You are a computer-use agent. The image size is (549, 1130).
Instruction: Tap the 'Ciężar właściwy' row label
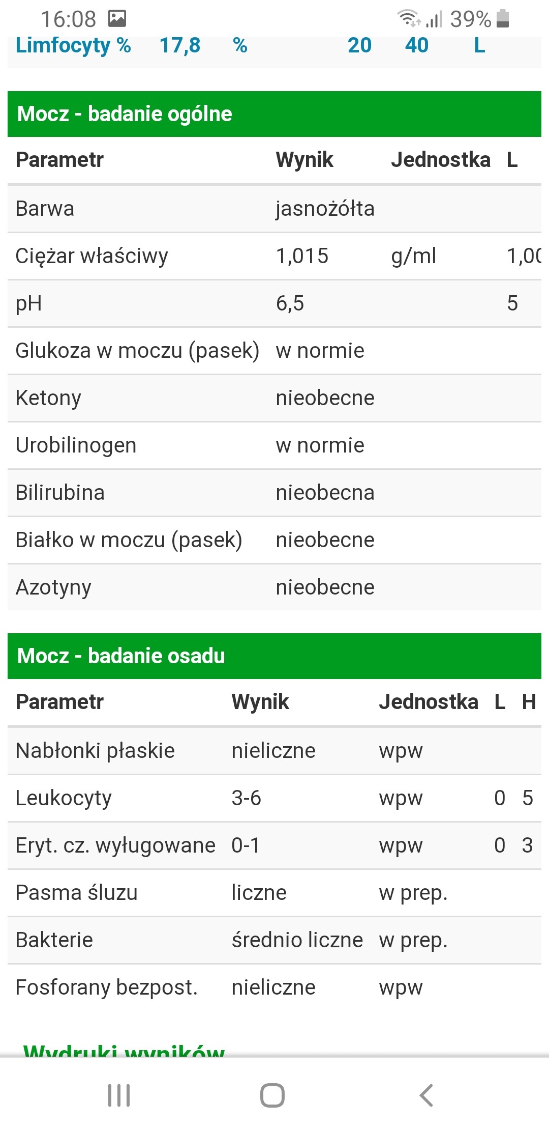91,256
